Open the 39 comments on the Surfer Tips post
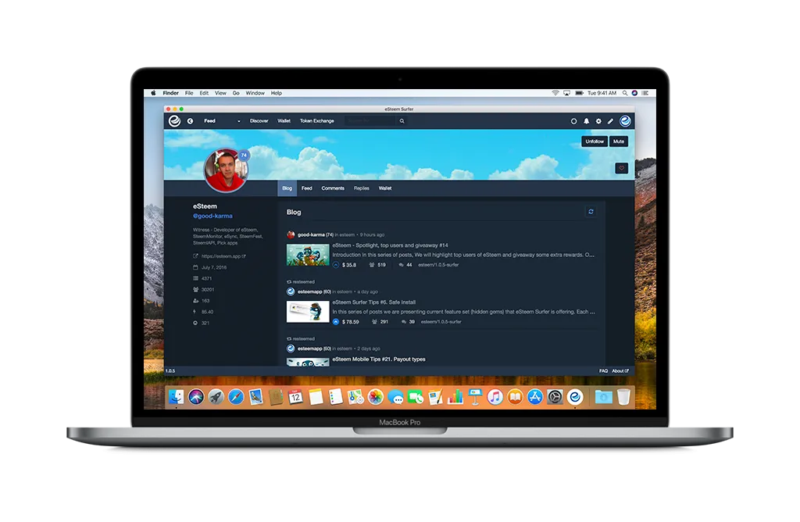This screenshot has width=800, height=522. [408, 322]
